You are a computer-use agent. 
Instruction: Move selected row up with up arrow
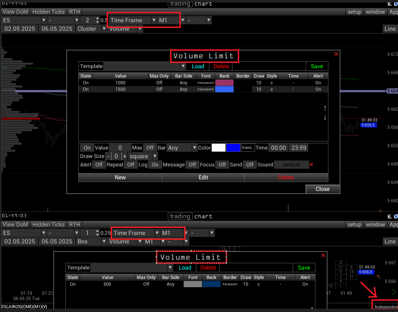tap(325, 108)
